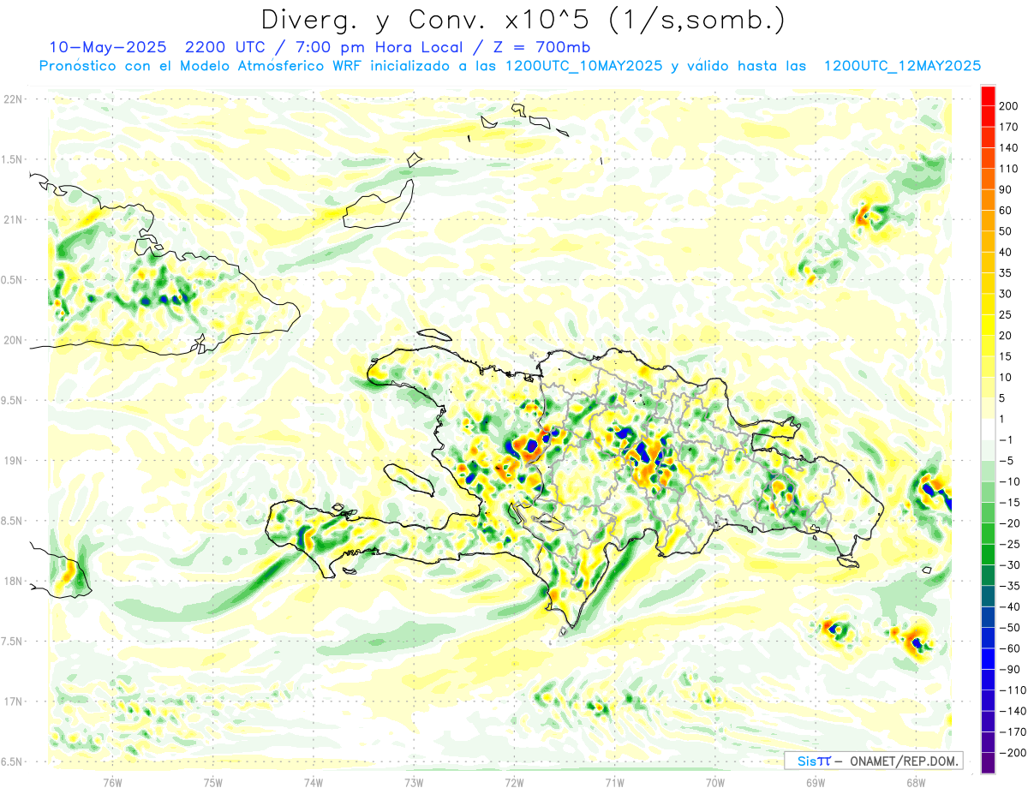Click the '73W' longitude label
This screenshot has width=1028, height=794.
tap(414, 781)
